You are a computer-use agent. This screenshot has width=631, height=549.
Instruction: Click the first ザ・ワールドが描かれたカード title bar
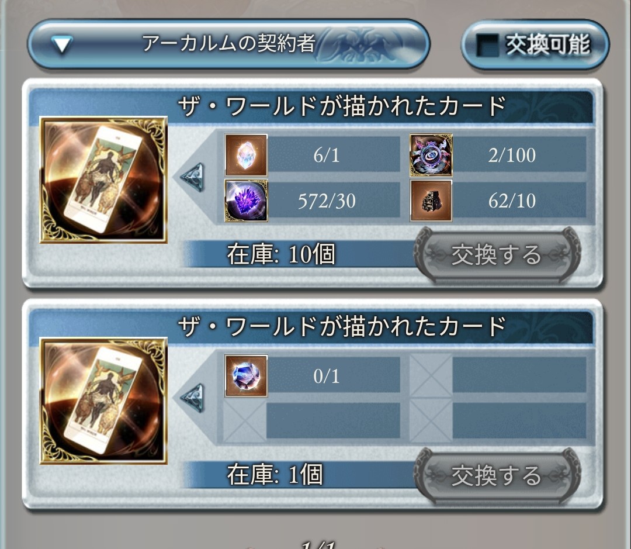coord(311,106)
